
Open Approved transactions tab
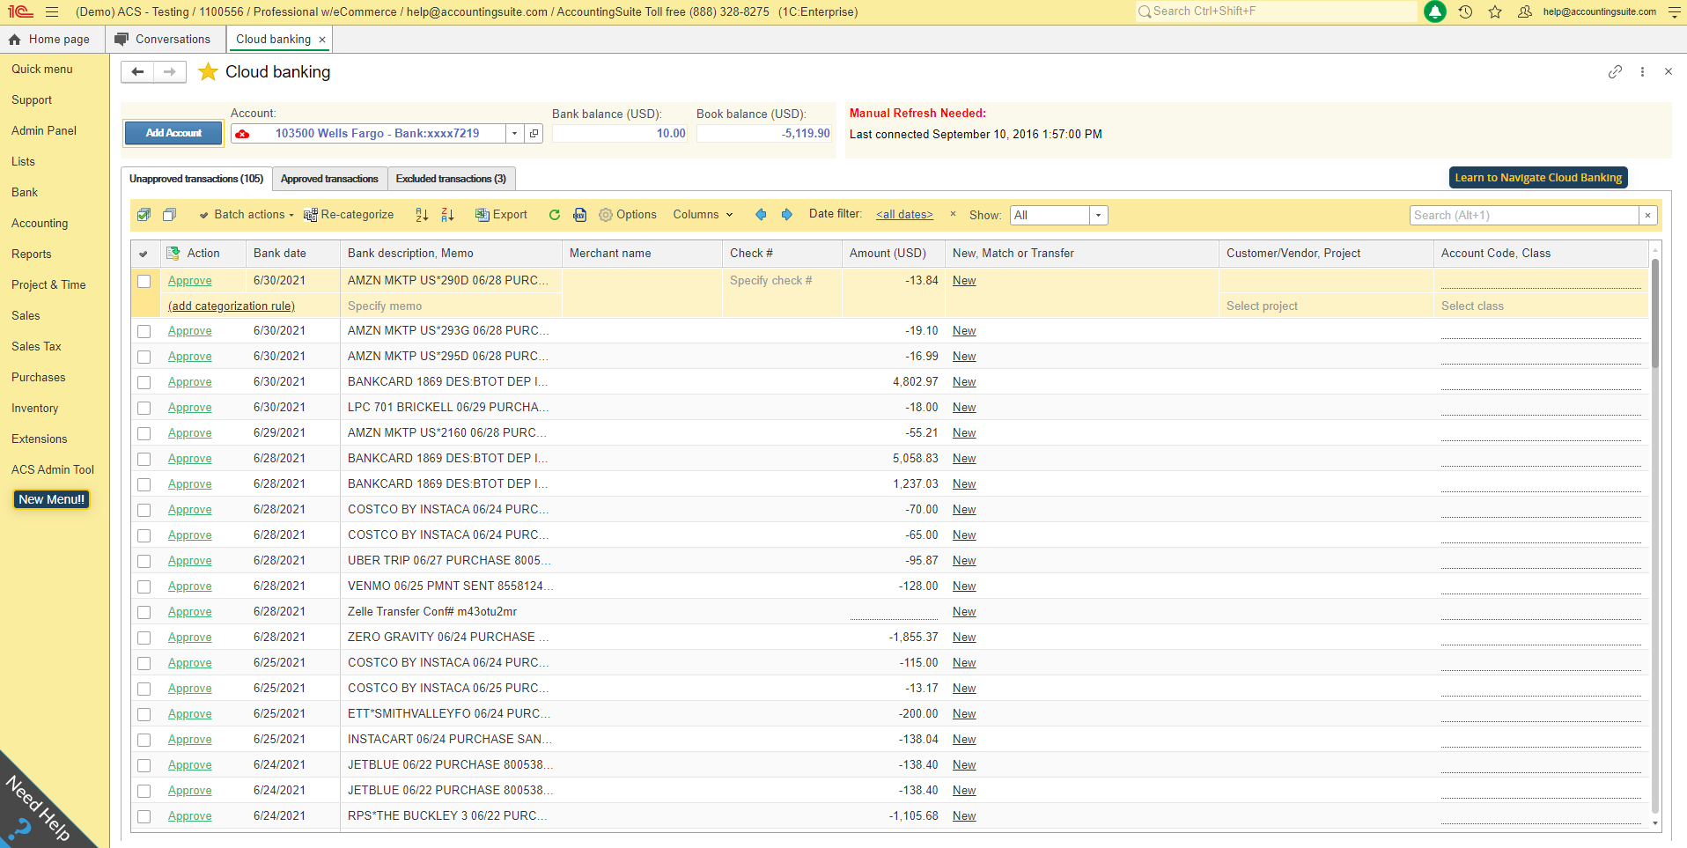pos(329,179)
